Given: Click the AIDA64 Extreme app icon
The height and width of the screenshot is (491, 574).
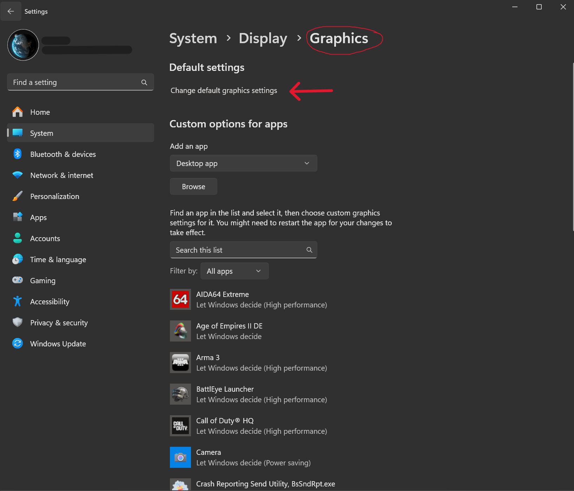Looking at the screenshot, I should point(180,299).
